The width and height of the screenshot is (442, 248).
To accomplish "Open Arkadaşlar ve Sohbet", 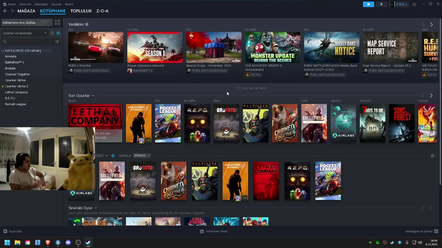I will pos(419,231).
